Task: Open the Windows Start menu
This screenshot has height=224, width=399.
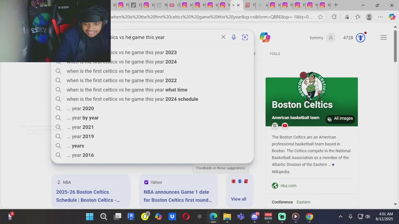Action: [x=89, y=217]
